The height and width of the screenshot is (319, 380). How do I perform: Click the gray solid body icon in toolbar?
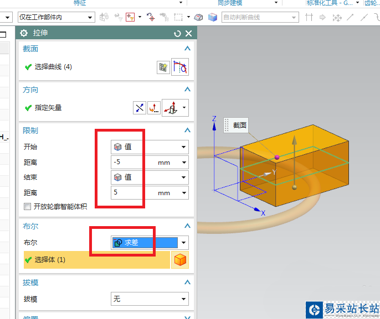198,17
